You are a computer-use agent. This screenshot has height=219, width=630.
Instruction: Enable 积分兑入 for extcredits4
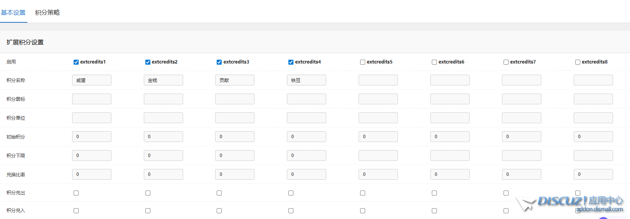pos(291,211)
